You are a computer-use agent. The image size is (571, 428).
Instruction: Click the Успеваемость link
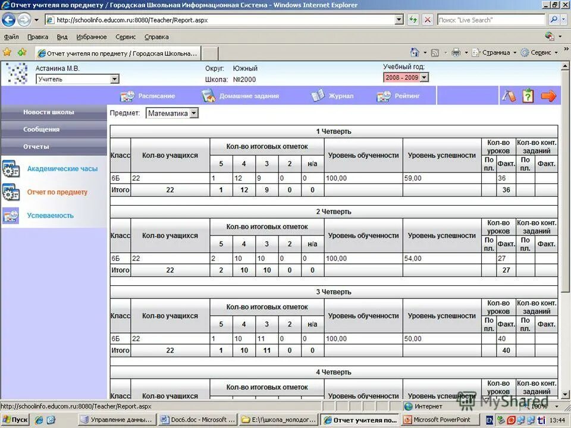(50, 215)
